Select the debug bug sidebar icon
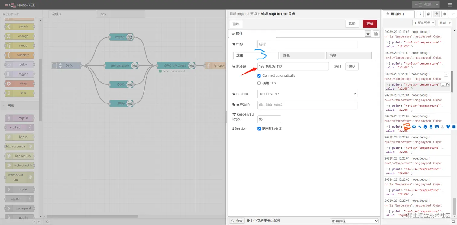The height and width of the screenshot is (225, 457). click(x=436, y=14)
